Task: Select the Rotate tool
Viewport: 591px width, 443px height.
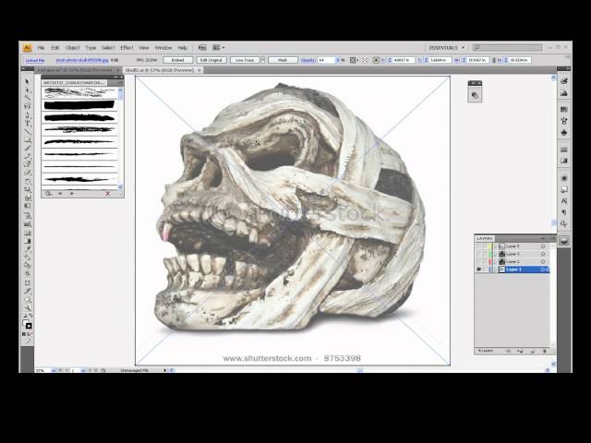Action: [27, 181]
